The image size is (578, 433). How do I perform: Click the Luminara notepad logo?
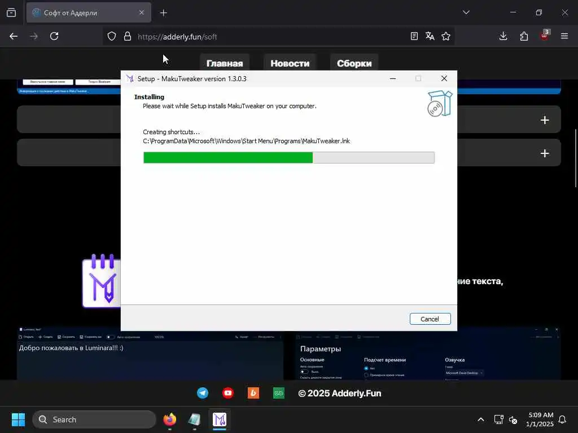(102, 281)
